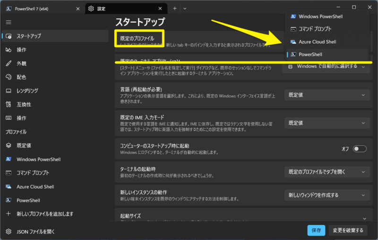The height and width of the screenshot is (240, 378).
Task: Open 言語 language dropdown
Action: [x=327, y=95]
